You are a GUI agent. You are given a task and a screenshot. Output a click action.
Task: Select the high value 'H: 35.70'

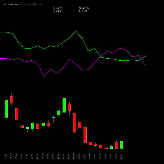pyautogui.click(x=84, y=9)
